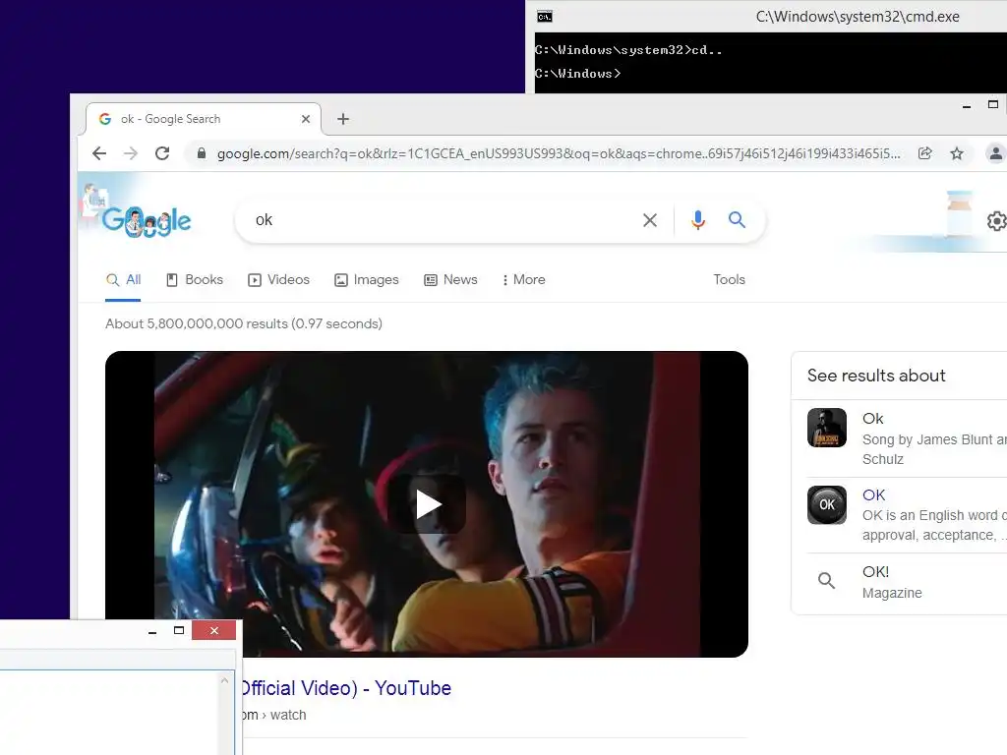Switch to Videos results
This screenshot has height=755, width=1007.
(x=278, y=280)
